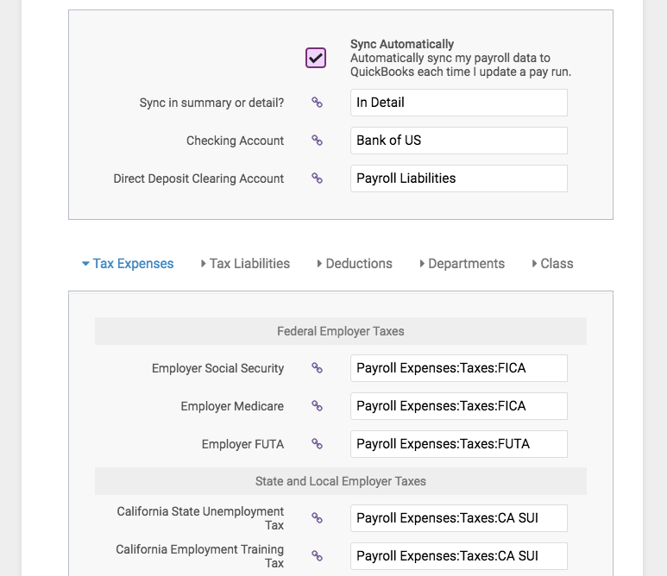Click the California Employment Training Tax field
Viewport: 667px width, 576px height.
pyautogui.click(x=459, y=555)
